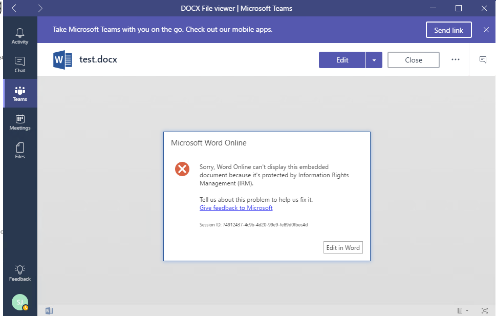Click the Session ID text
The height and width of the screenshot is (316, 496).
253,224
